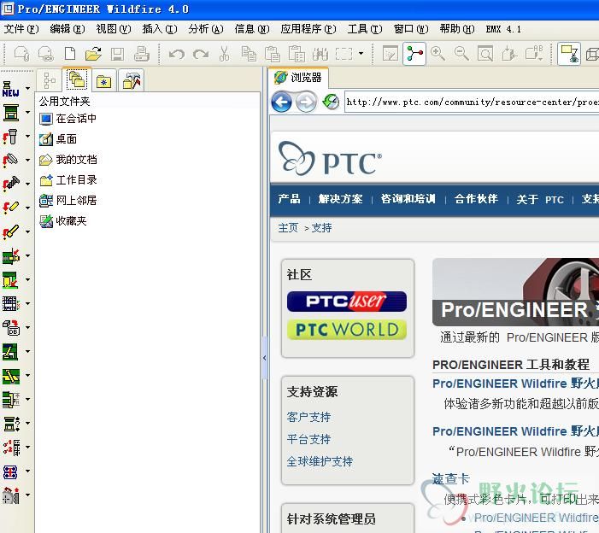
Task: Toggle the selection filter button with letter Z
Action: [569, 54]
